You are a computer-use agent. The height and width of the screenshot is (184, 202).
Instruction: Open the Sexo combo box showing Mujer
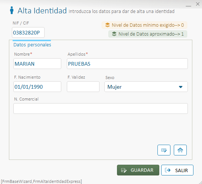(x=146, y=86)
